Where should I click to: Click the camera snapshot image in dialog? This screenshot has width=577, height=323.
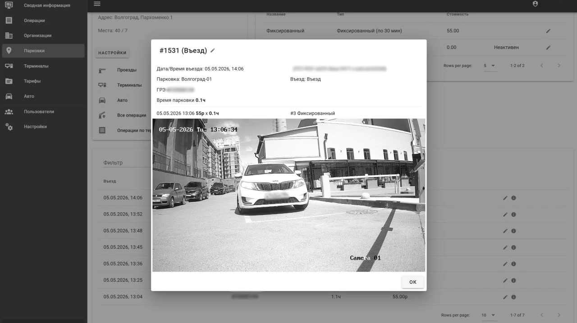(x=288, y=195)
